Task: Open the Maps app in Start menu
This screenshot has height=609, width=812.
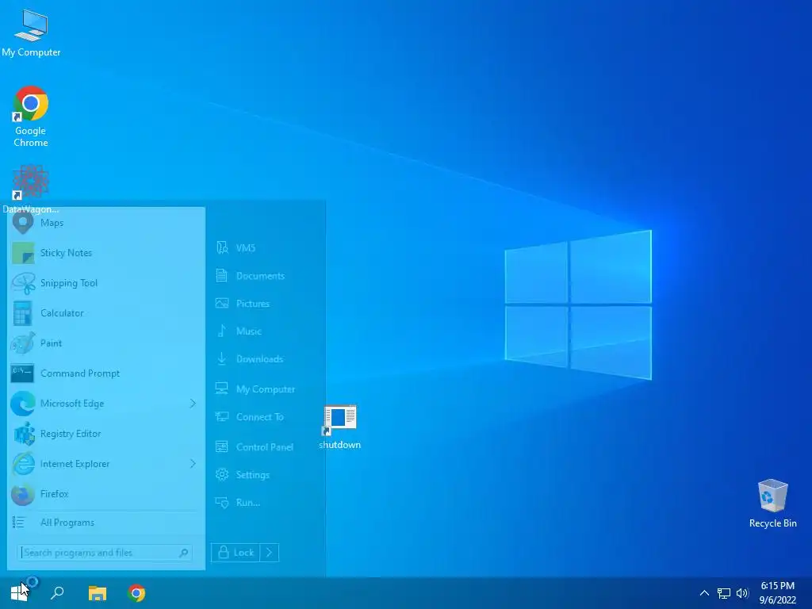Action: pos(105,223)
